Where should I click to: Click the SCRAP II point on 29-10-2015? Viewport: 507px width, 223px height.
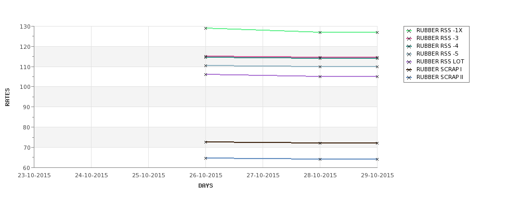[377, 160]
